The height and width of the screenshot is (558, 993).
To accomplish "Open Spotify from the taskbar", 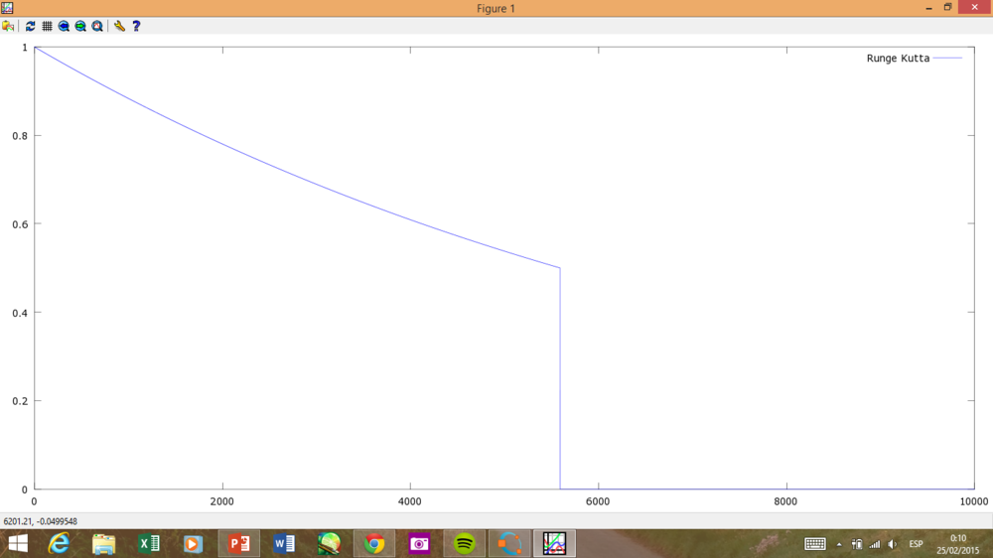I will coord(464,543).
